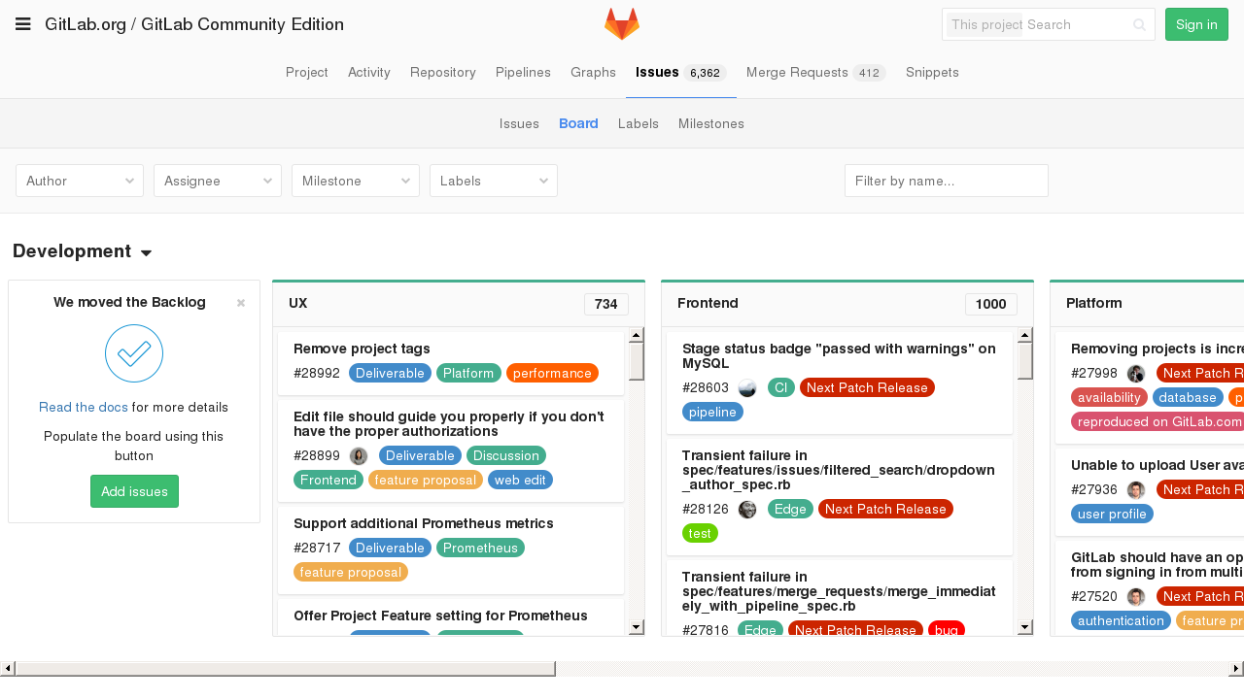Click the Sign in button
The image size is (1244, 699).
pos(1196,24)
